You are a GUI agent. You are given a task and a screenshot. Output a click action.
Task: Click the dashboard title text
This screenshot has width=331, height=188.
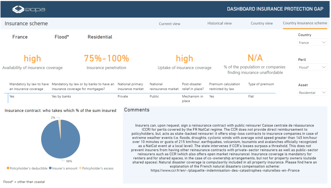(275, 9)
